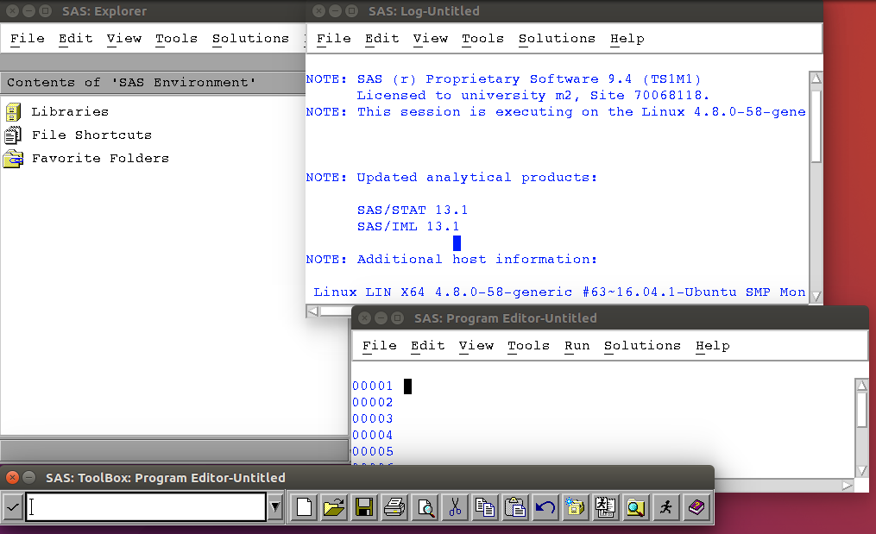
Task: Click line number 00001 in Program Editor
Action: [x=373, y=386]
